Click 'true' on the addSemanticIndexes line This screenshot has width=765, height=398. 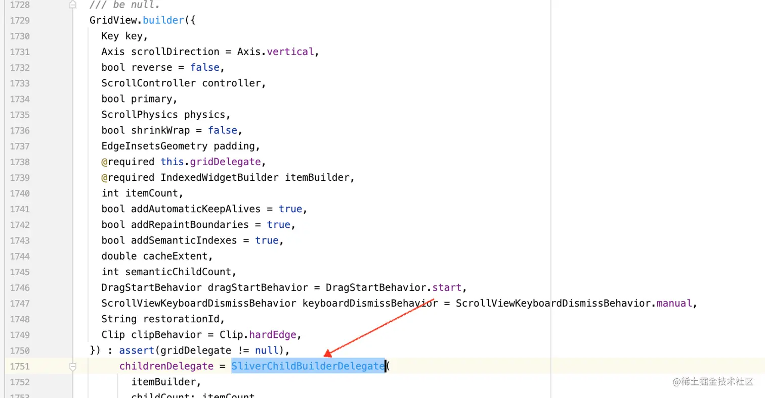pos(267,240)
